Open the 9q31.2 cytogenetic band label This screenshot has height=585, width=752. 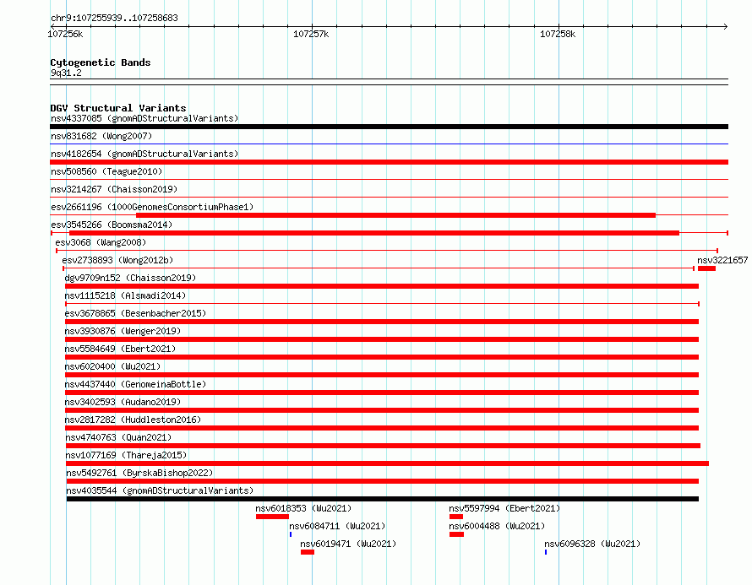coord(66,73)
